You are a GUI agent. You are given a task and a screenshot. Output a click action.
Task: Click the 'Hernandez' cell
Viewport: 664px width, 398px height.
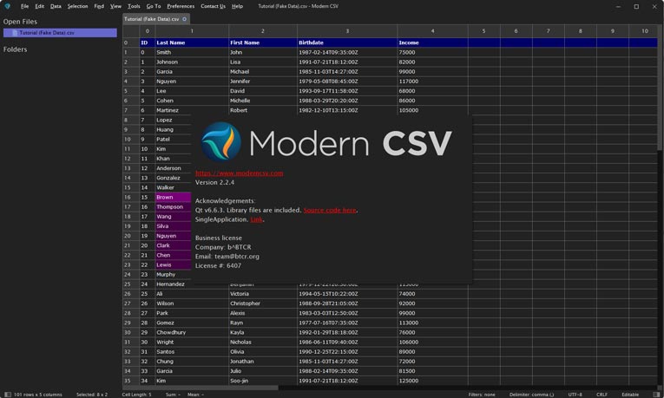192,284
